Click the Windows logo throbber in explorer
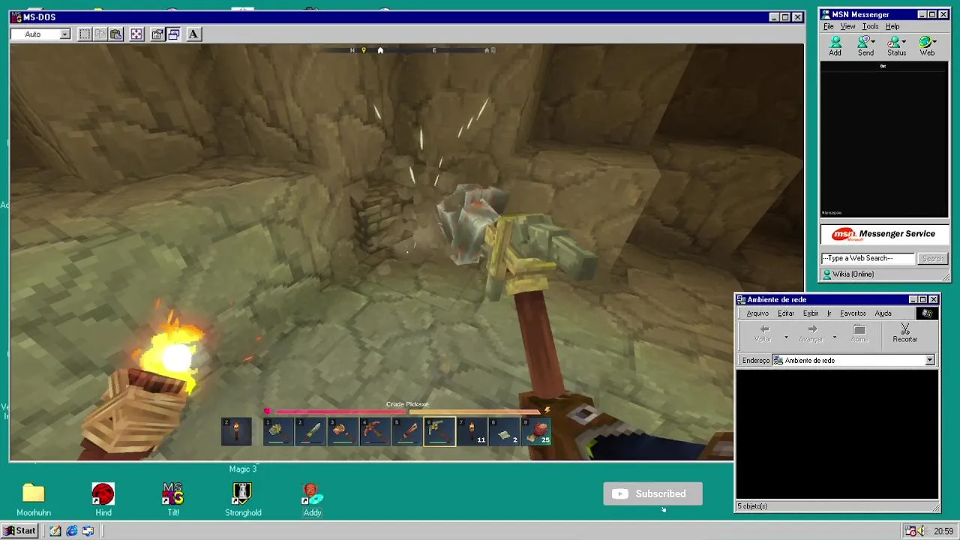The height and width of the screenshot is (540, 960). point(927,313)
